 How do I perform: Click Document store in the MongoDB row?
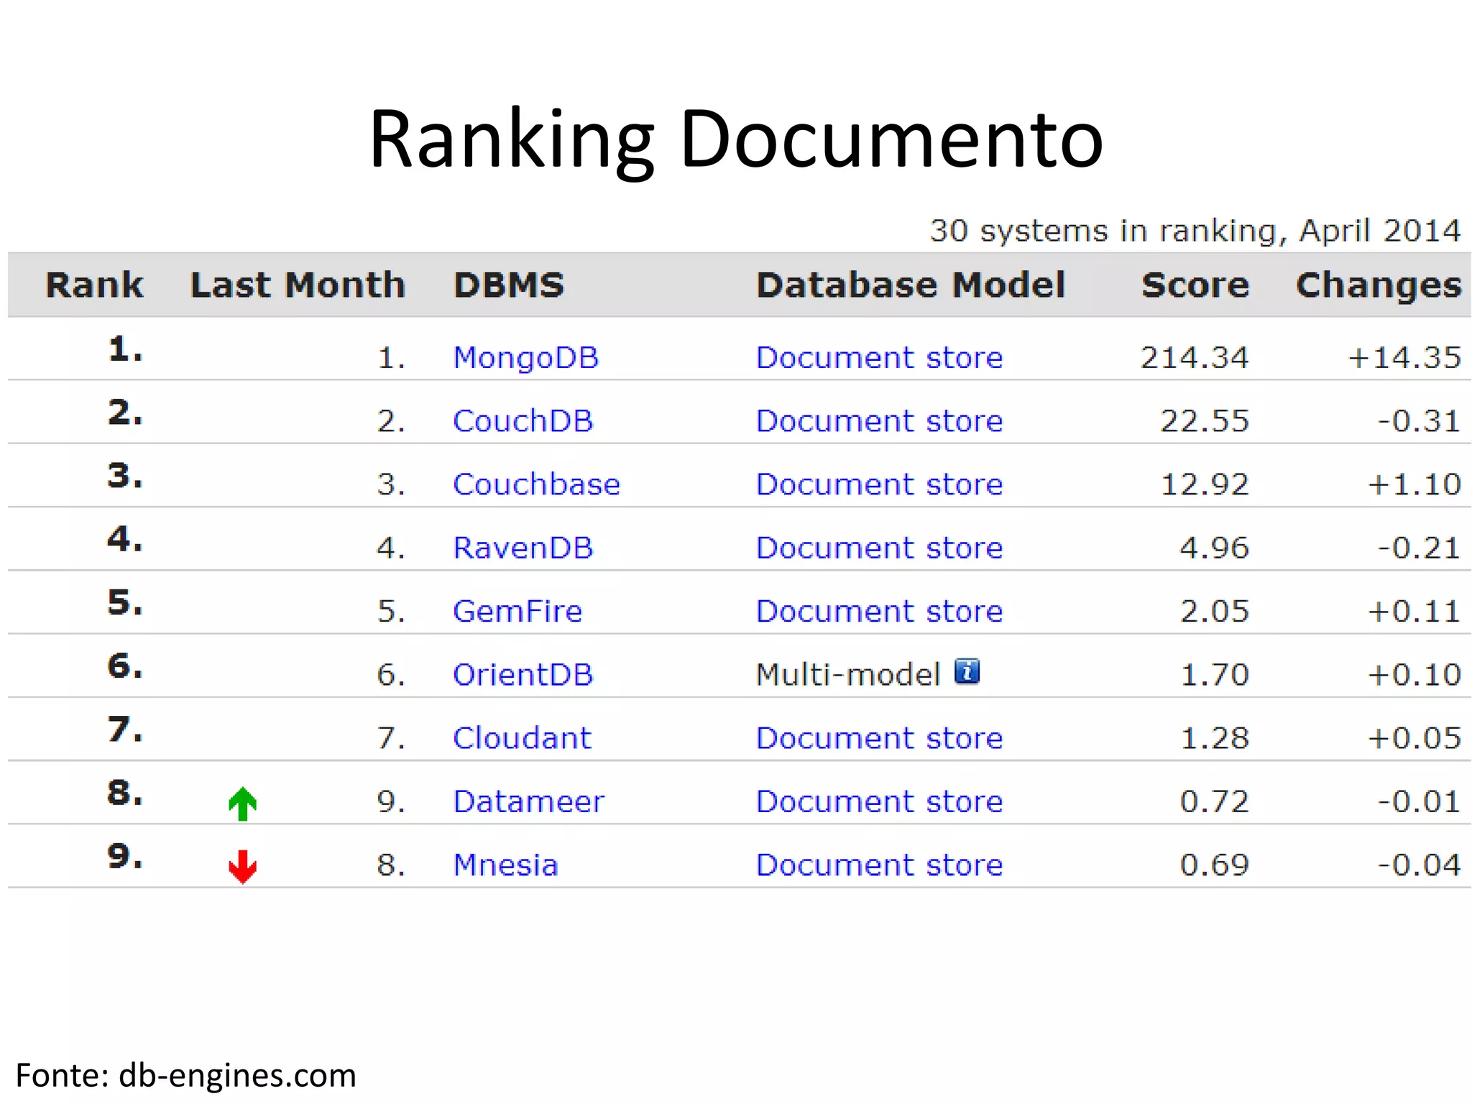pos(879,358)
